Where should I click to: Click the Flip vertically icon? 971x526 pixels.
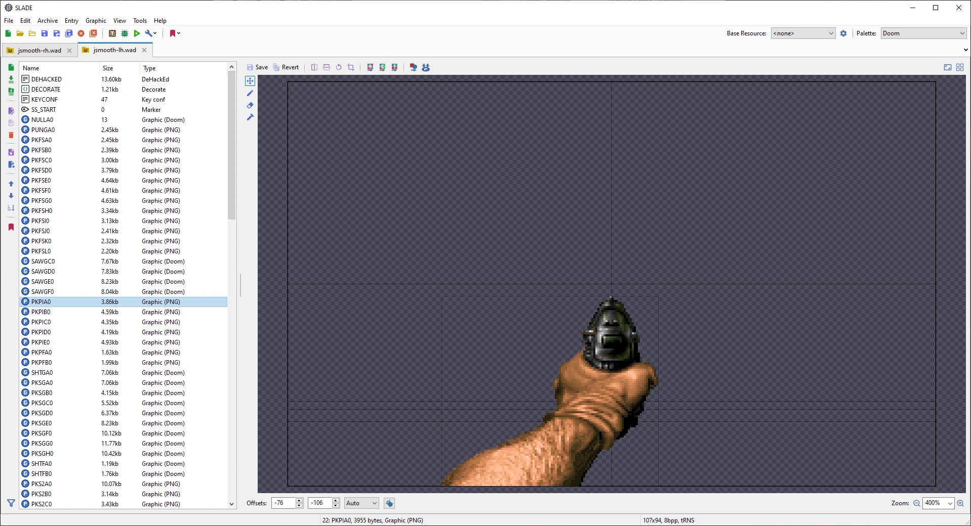click(x=327, y=67)
